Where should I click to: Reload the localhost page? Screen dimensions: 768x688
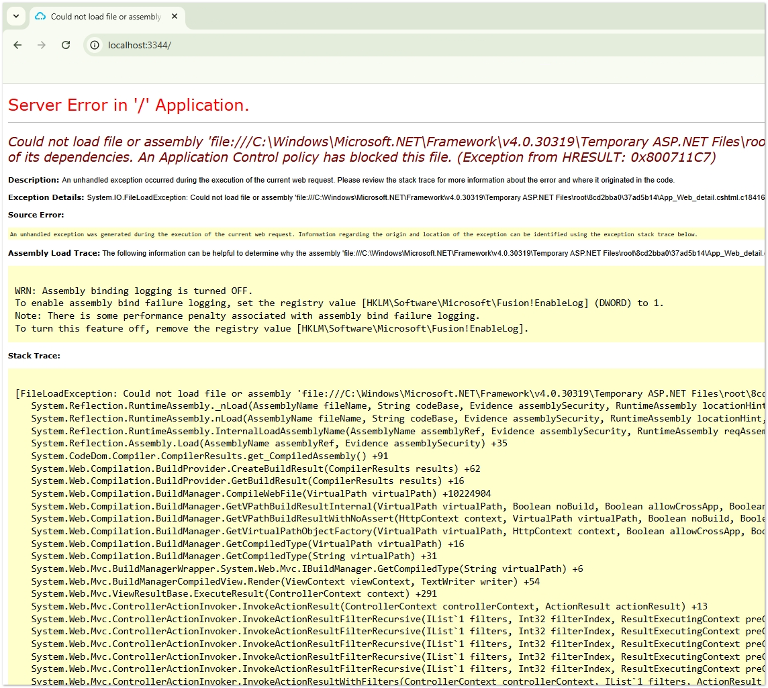click(x=66, y=45)
